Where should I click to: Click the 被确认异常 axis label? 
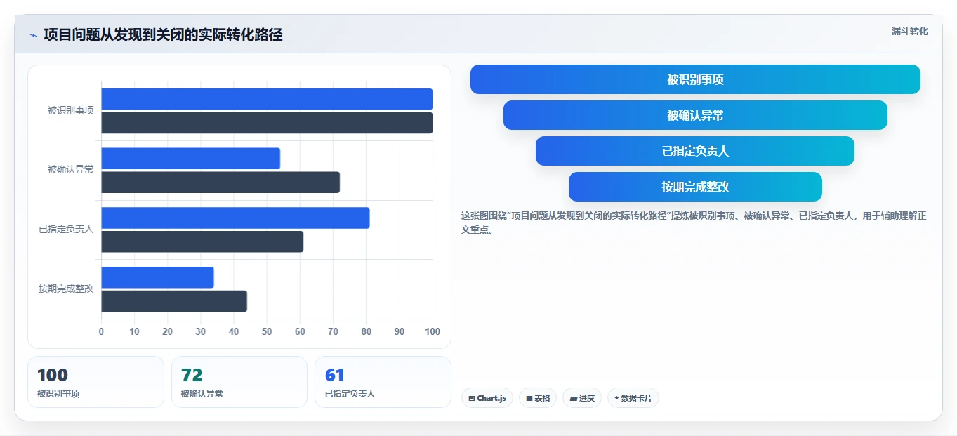point(71,170)
